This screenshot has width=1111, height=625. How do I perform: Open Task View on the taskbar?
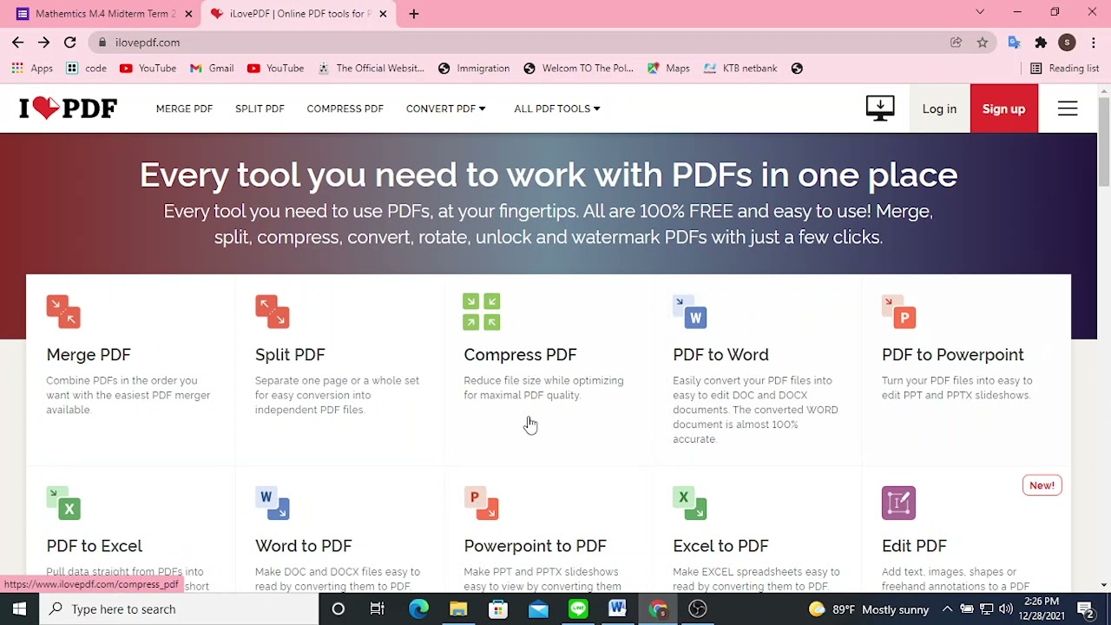tap(378, 609)
